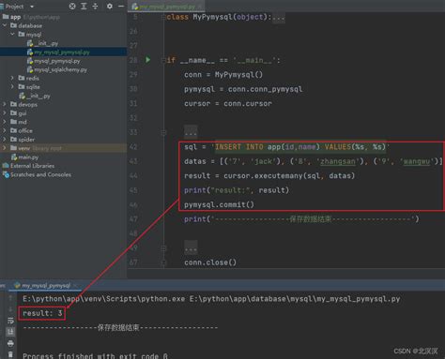This screenshot has width=445, height=359.
Task: Expand the gui folder chevron
Action: point(5,112)
